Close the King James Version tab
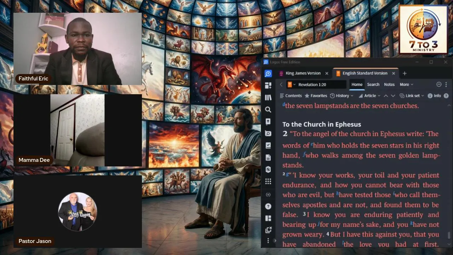 327,73
